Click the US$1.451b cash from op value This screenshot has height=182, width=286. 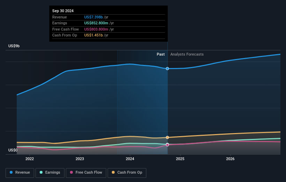[x=93, y=35]
